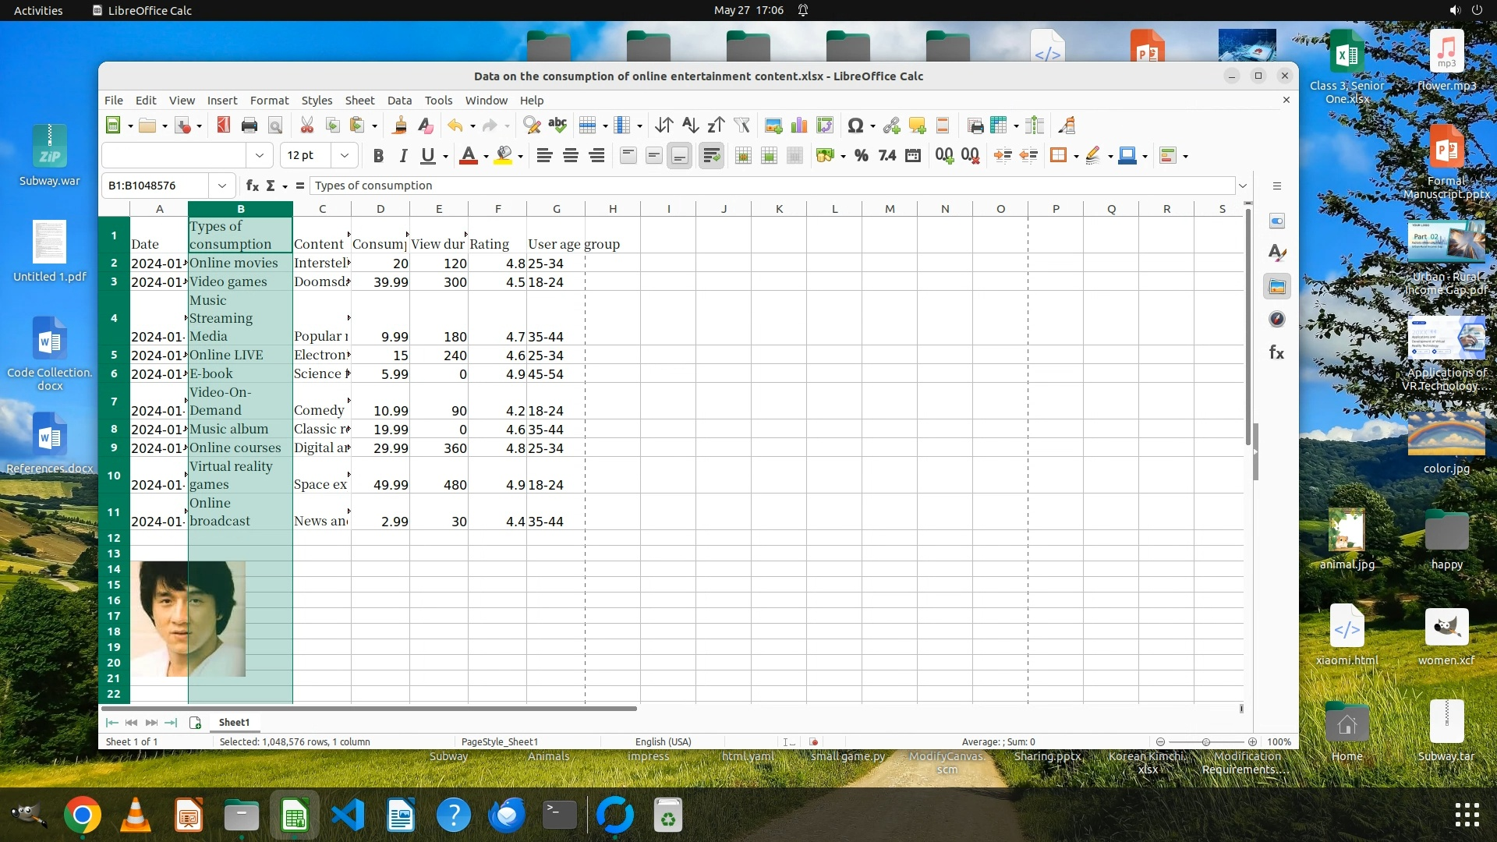This screenshot has height=842, width=1497.
Task: Toggle Bold formatting
Action: click(378, 156)
